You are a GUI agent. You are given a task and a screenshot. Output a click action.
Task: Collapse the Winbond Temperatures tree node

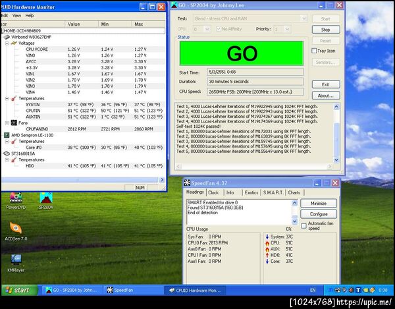[x=7, y=98]
